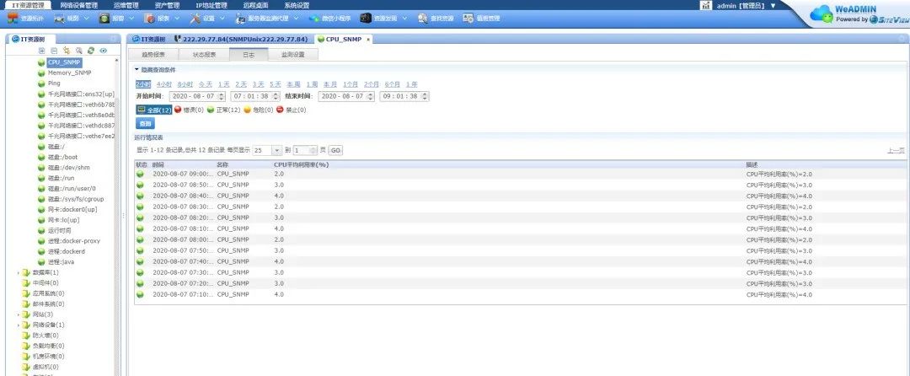Expand the 视图 toolbar dropdown arrow
Viewport: 910px width, 376px height.
click(x=87, y=19)
